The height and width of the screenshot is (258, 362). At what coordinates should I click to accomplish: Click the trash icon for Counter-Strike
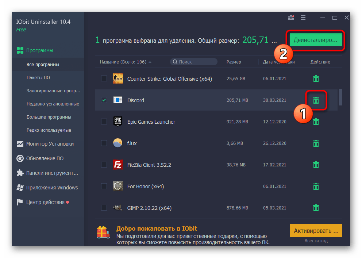coord(316,78)
